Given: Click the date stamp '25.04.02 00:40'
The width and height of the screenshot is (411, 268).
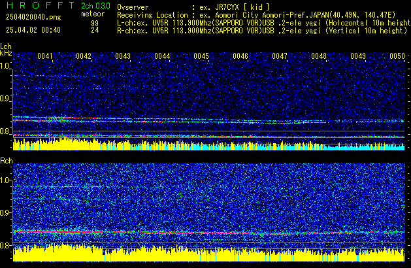Looking at the screenshot, I should tap(33, 30).
